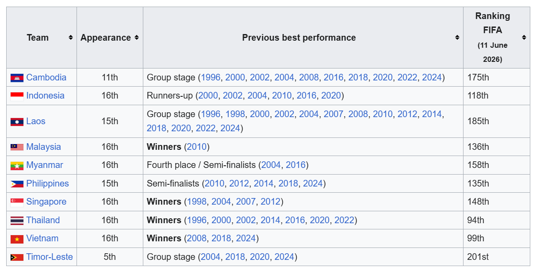Click the Philippines flag icon
This screenshot has height=278, width=544.
[17, 184]
